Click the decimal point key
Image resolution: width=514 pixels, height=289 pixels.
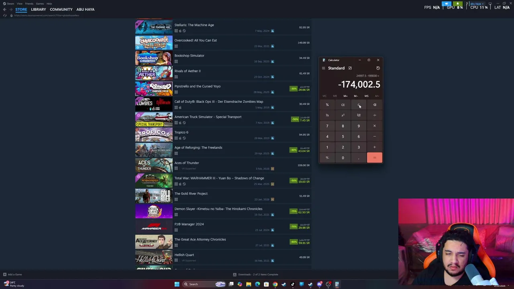tap(359, 158)
